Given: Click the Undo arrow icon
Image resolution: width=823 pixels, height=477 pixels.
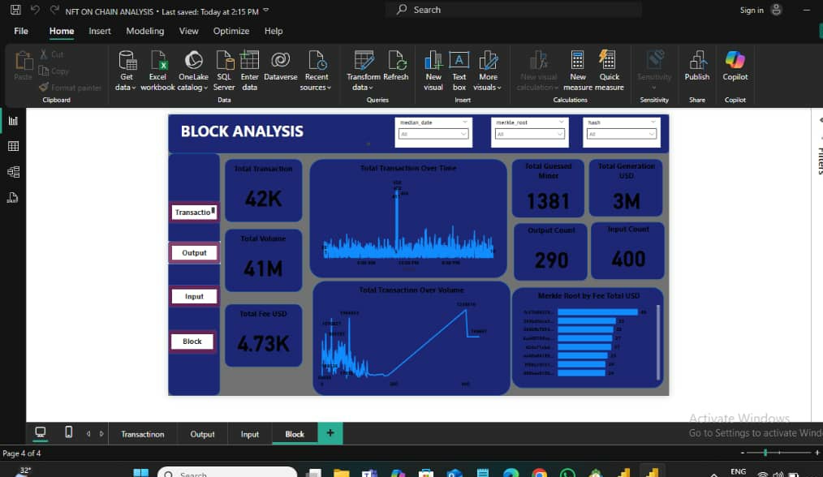Looking at the screenshot, I should [35, 10].
